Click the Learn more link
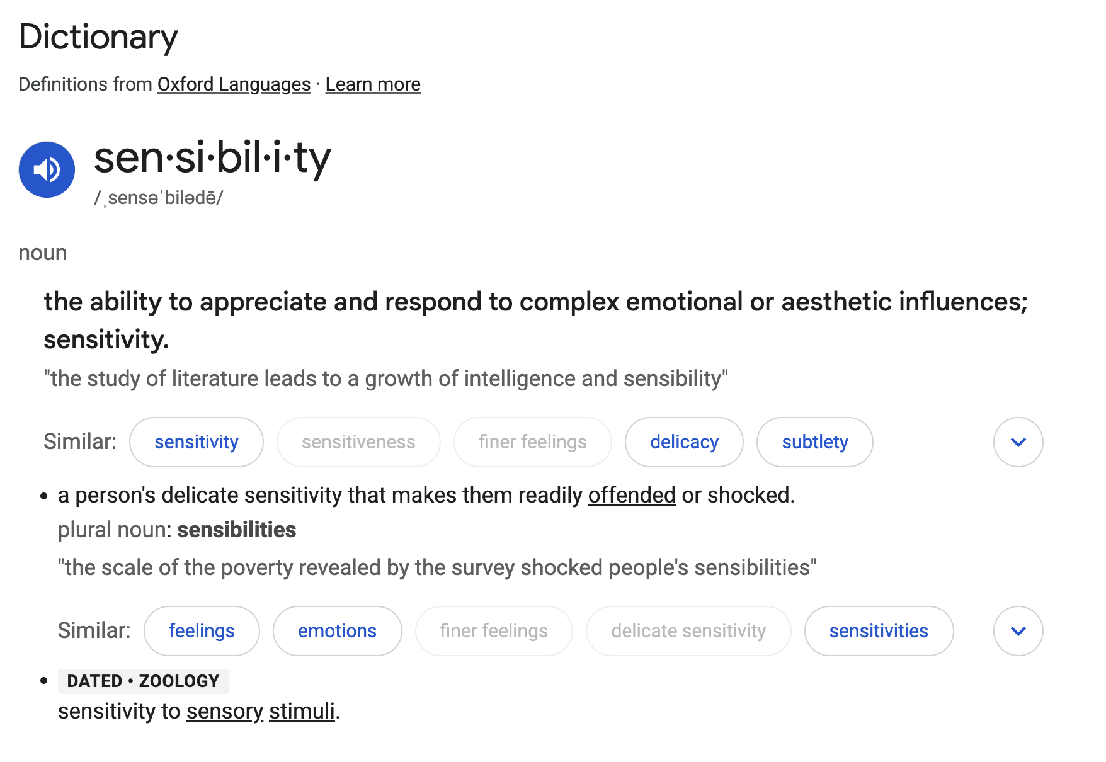Image resolution: width=1106 pixels, height=762 pixels. (x=373, y=84)
